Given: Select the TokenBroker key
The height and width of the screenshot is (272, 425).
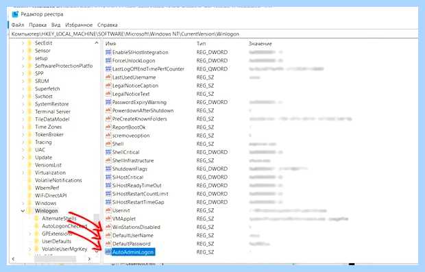Looking at the screenshot, I should tap(49, 134).
